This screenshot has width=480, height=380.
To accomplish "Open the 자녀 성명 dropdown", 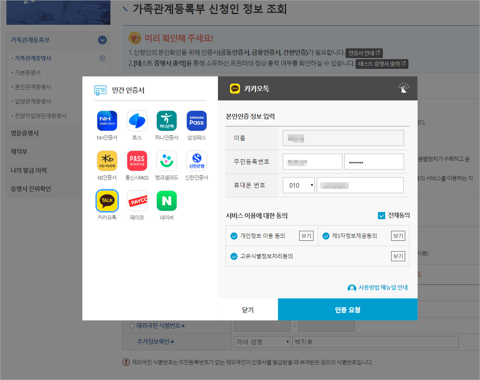I will click(262, 342).
